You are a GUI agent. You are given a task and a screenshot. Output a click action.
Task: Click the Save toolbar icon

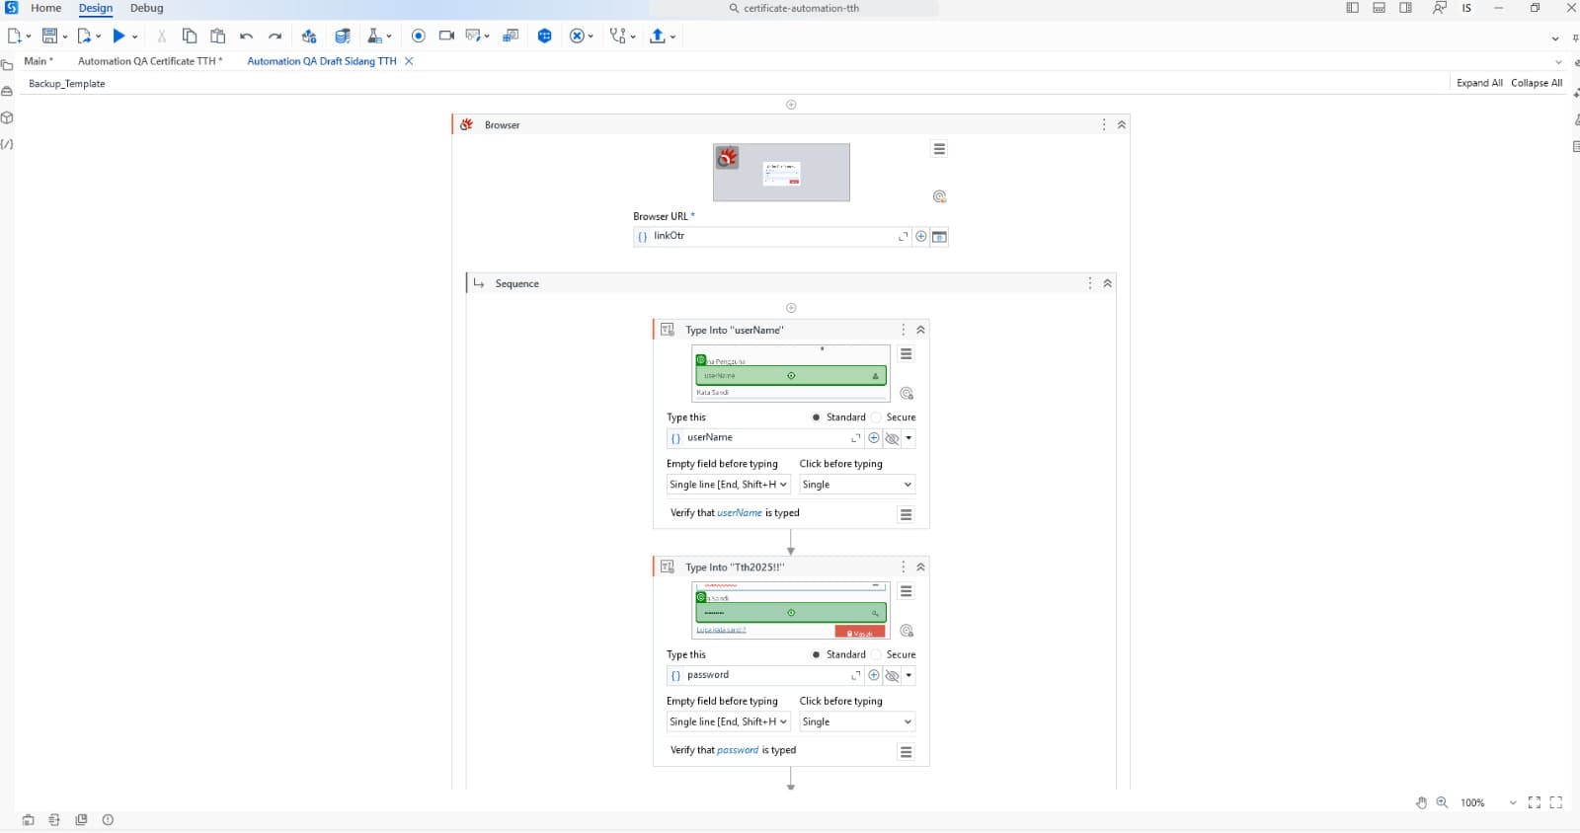[48, 36]
